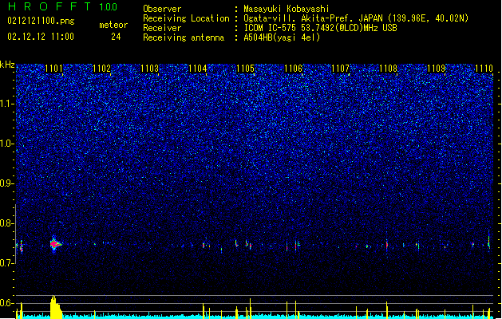Click the kHz axis label

(x=7, y=65)
